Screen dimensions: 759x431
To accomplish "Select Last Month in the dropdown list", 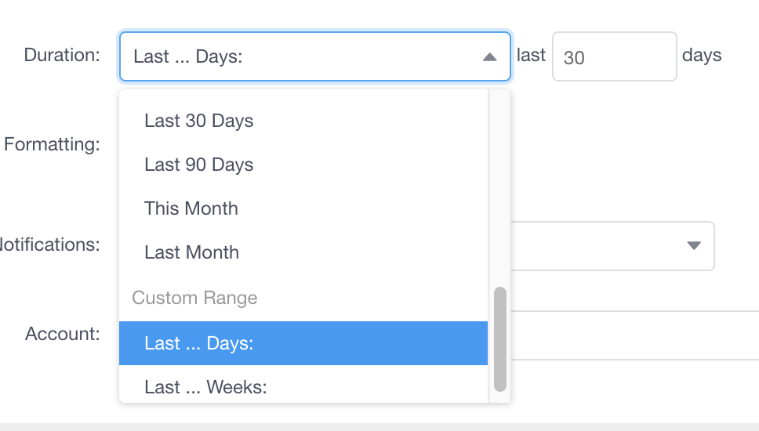I will [x=192, y=252].
